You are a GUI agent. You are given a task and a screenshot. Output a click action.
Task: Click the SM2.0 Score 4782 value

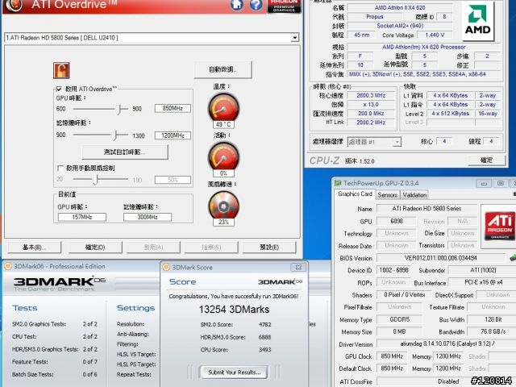264,324
